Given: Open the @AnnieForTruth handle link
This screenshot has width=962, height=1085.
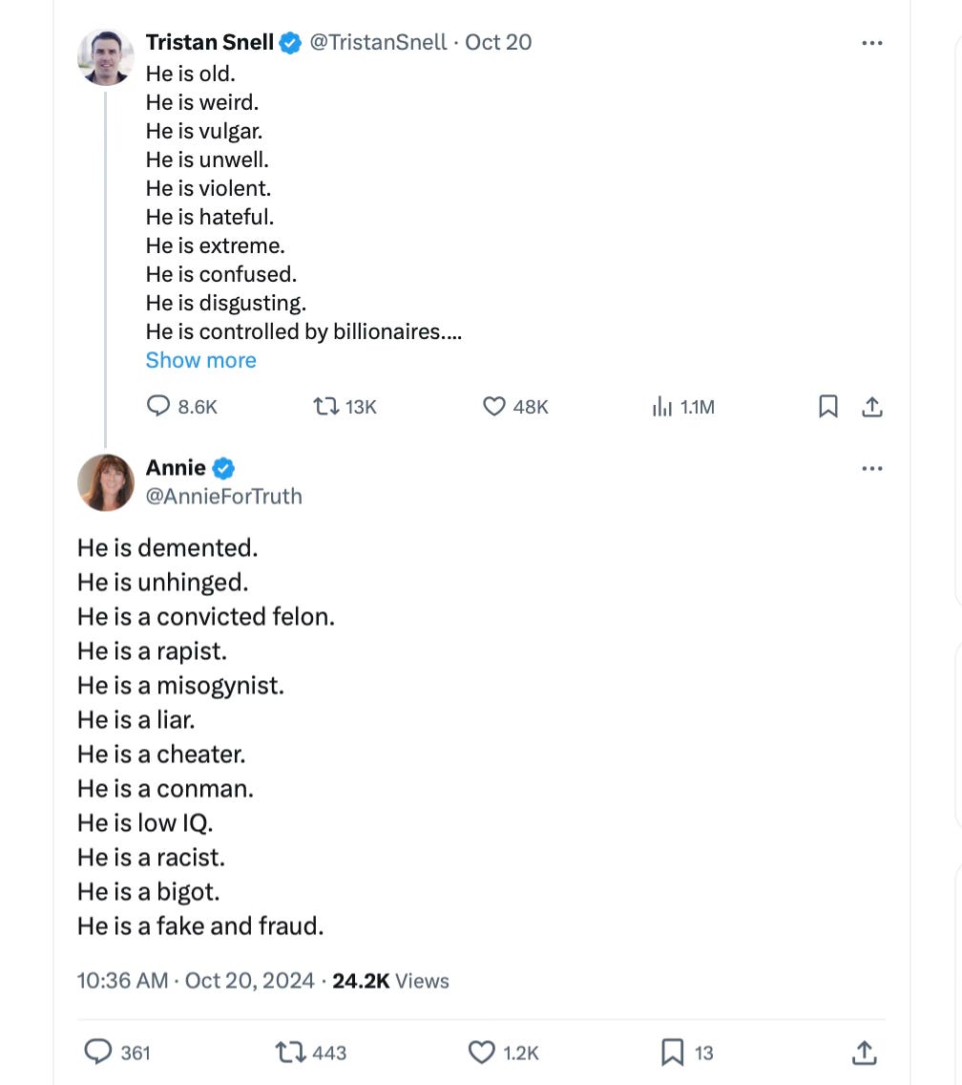Looking at the screenshot, I should (x=223, y=496).
